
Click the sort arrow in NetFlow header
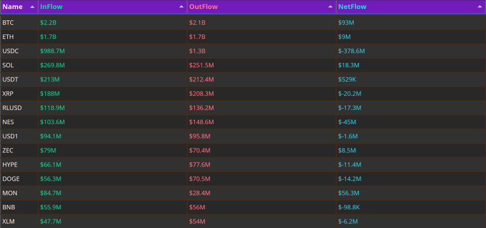coord(479,7)
